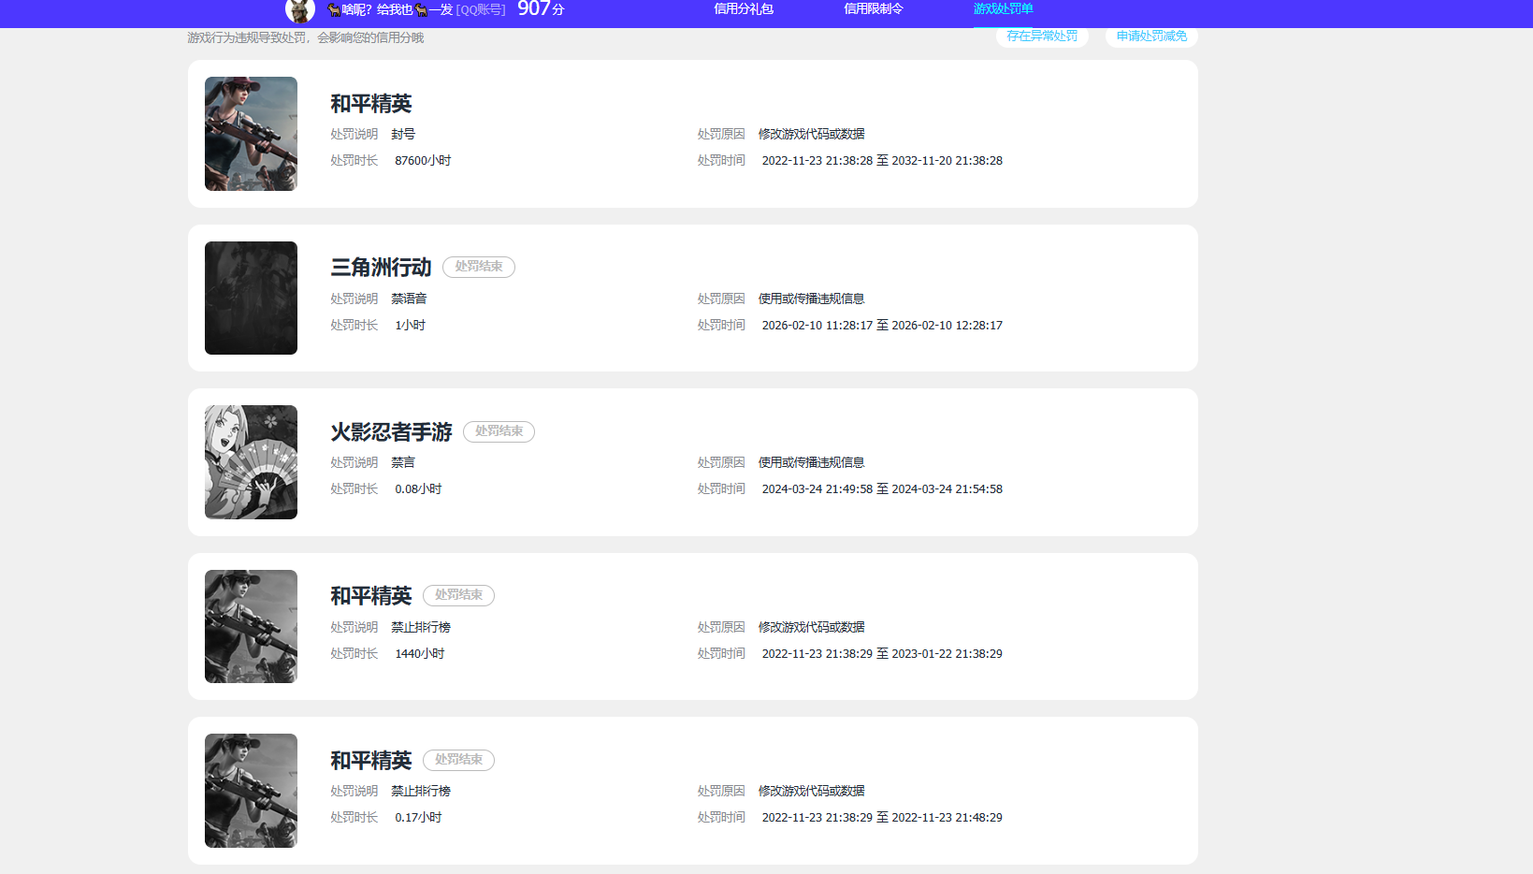Click the 禁语音 penalty description
Screen dimensions: 1533x874
coord(409,299)
